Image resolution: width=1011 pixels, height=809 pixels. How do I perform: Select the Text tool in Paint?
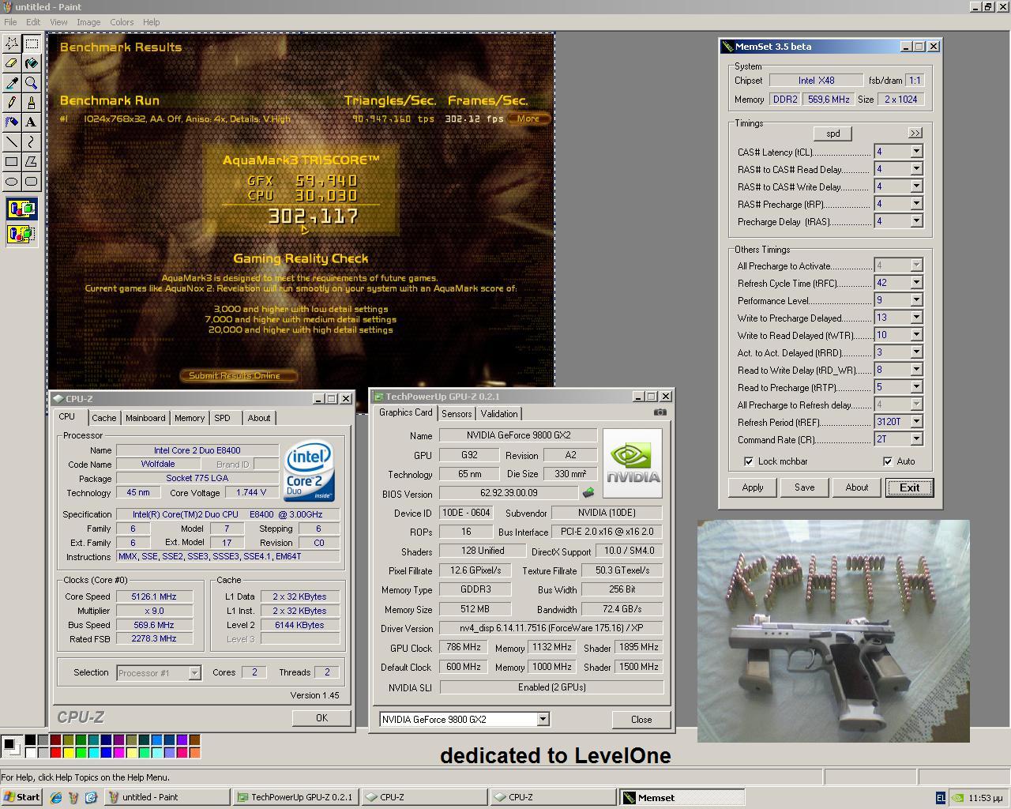point(32,122)
